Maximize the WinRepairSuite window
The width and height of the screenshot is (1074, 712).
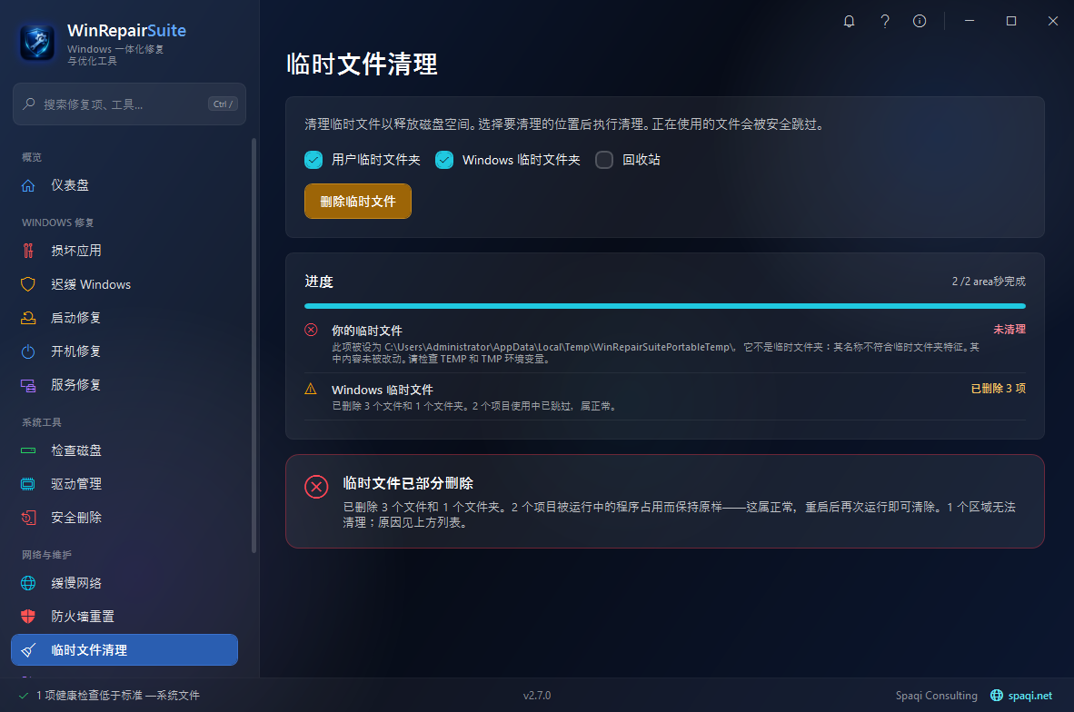tap(1011, 21)
